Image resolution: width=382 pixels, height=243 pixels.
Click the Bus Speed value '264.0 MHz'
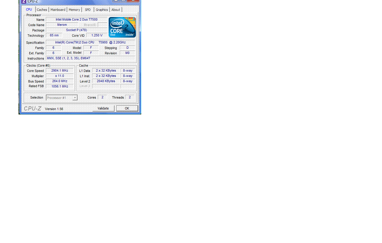point(60,81)
